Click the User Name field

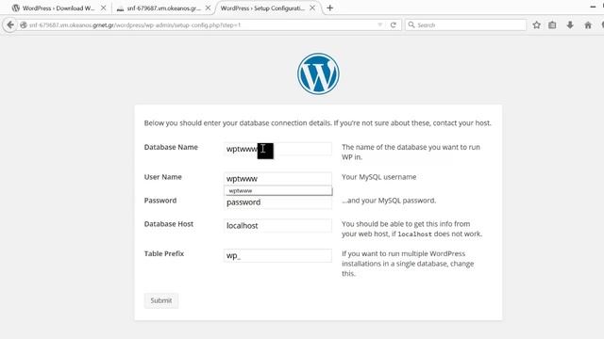point(277,179)
